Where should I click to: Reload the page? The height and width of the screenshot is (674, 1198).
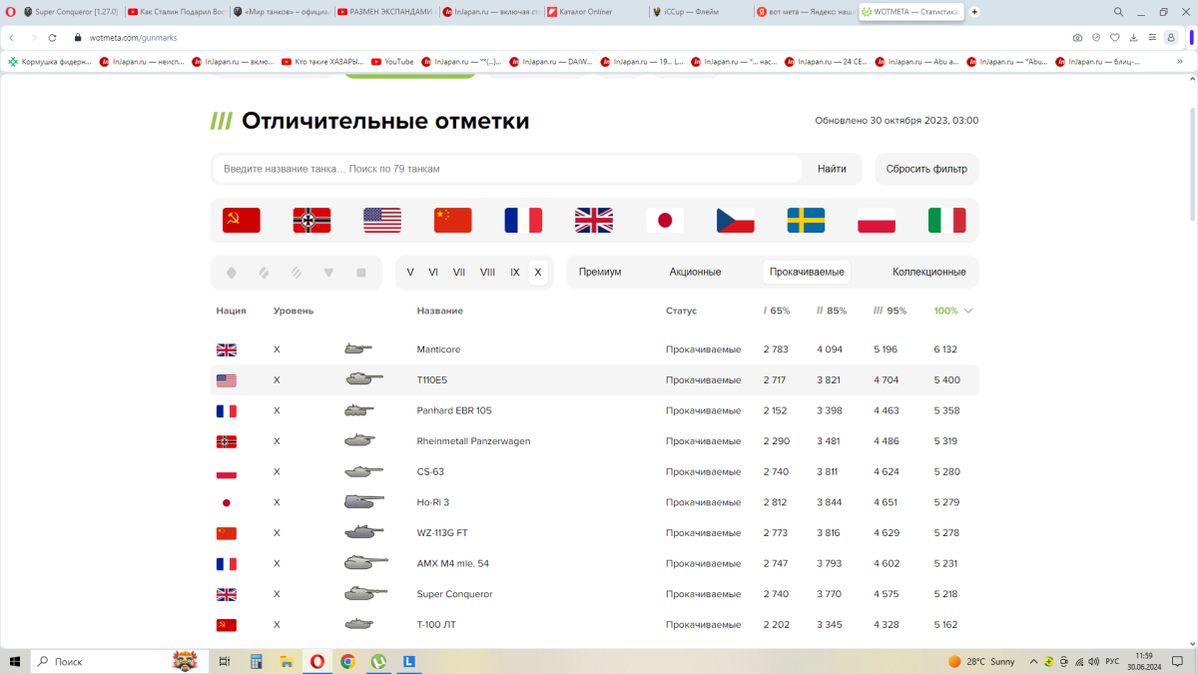(x=52, y=37)
